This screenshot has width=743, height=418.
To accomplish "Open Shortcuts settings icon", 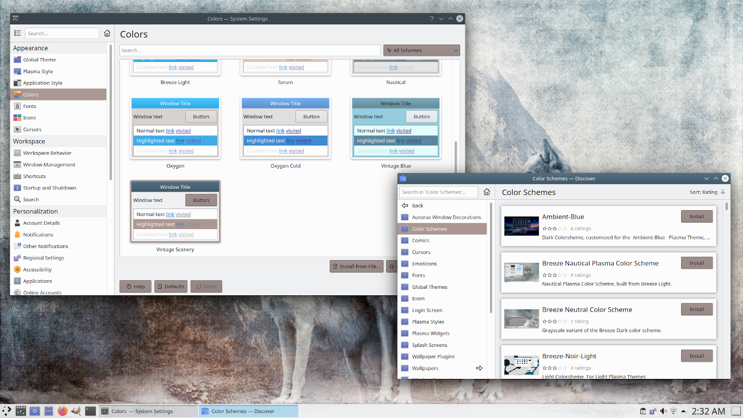I will coord(17,176).
